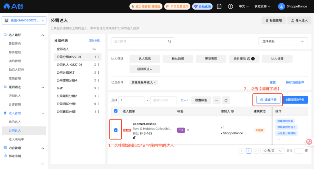Open kebab menu for test1 group
The image size is (314, 169).
point(98,88)
